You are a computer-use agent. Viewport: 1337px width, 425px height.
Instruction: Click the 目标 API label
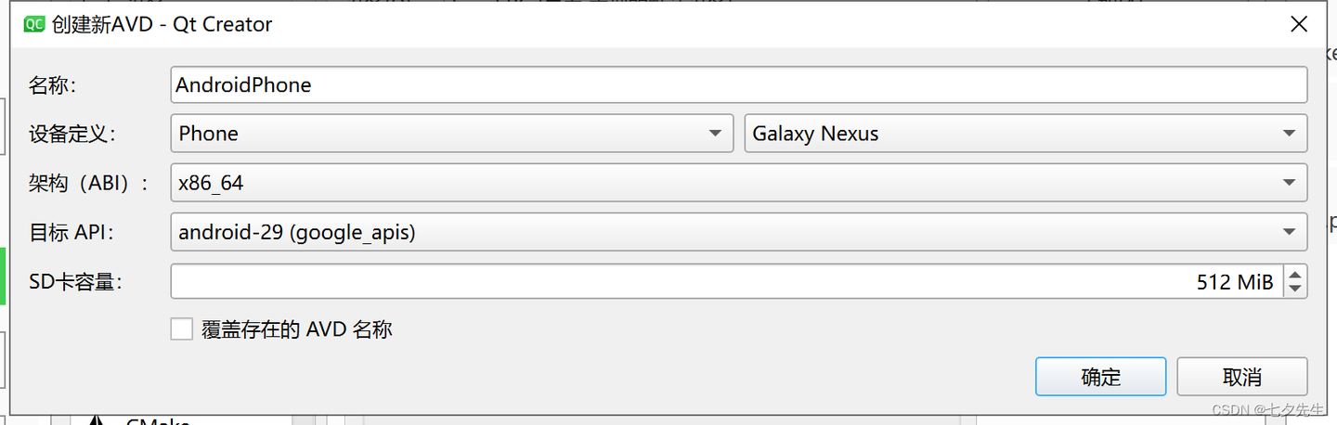point(71,232)
